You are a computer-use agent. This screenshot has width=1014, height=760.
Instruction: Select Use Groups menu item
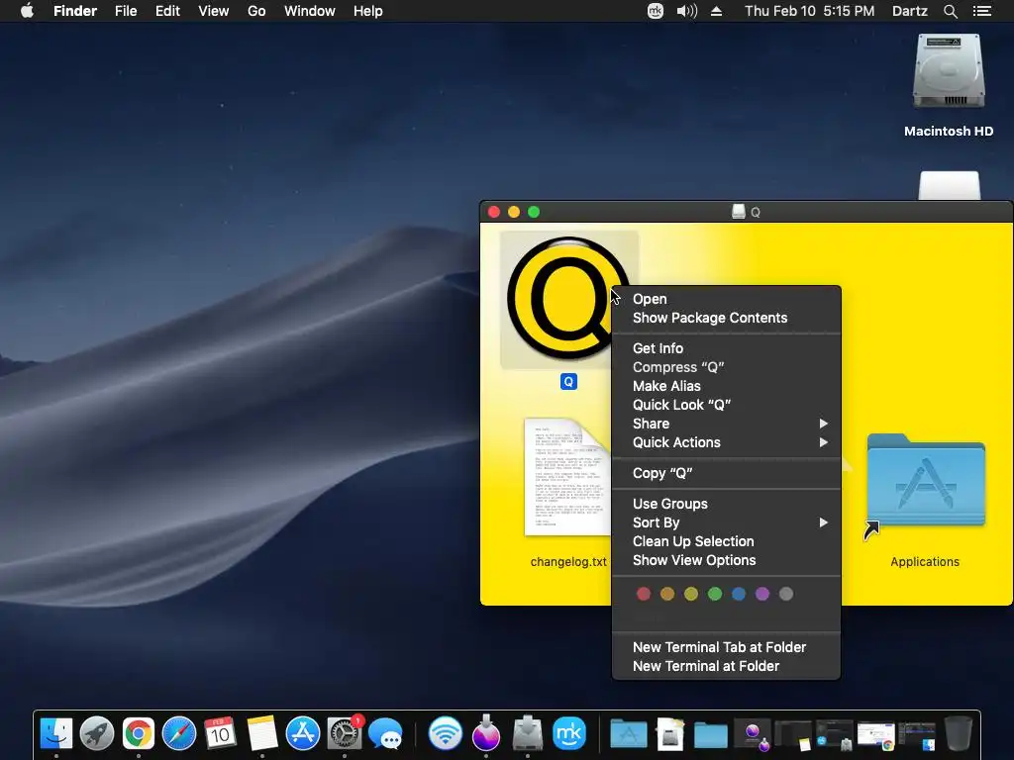[x=726, y=504]
